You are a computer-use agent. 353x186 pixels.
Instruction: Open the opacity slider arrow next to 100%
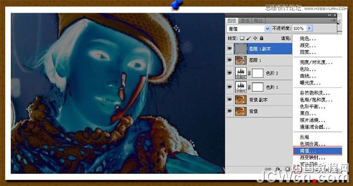309,28
